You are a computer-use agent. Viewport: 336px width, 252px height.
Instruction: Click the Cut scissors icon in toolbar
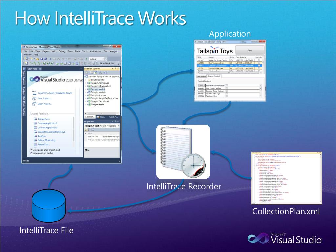point(50,59)
